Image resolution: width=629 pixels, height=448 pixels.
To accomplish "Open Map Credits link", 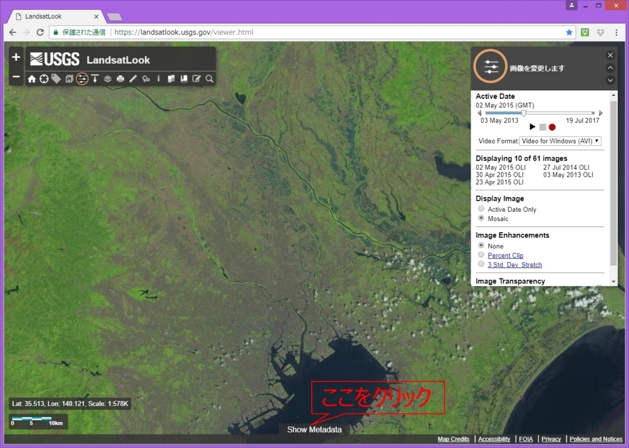I will (453, 439).
